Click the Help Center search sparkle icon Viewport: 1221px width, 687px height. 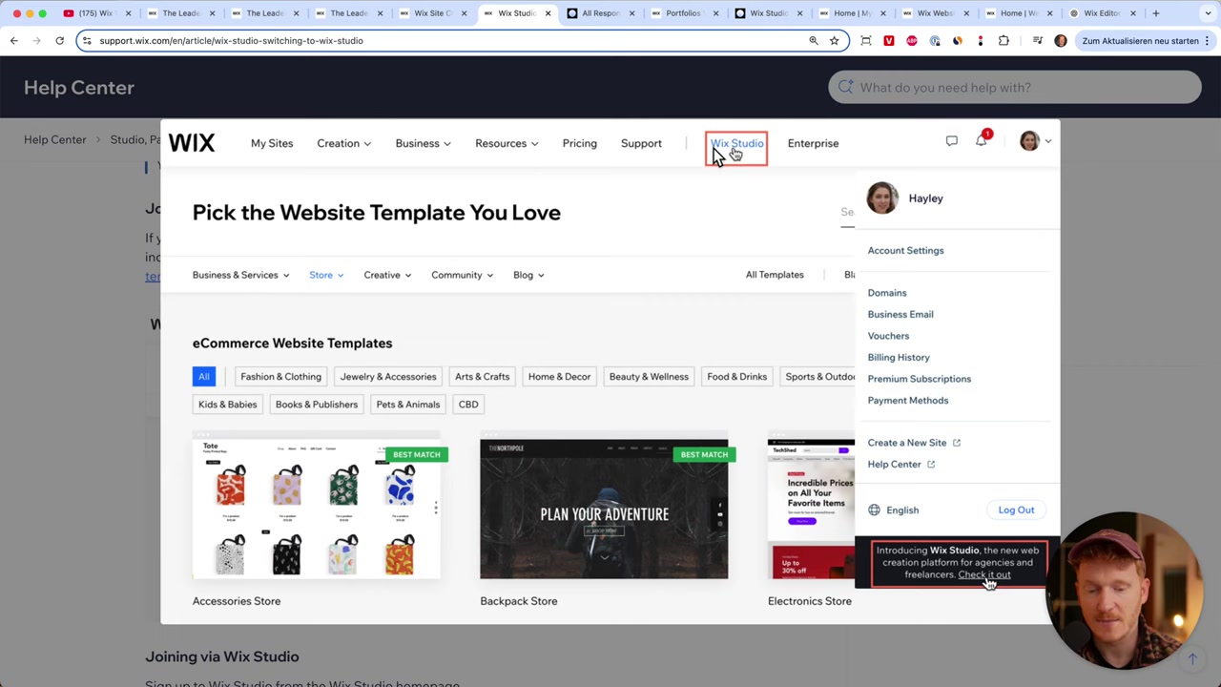(845, 88)
